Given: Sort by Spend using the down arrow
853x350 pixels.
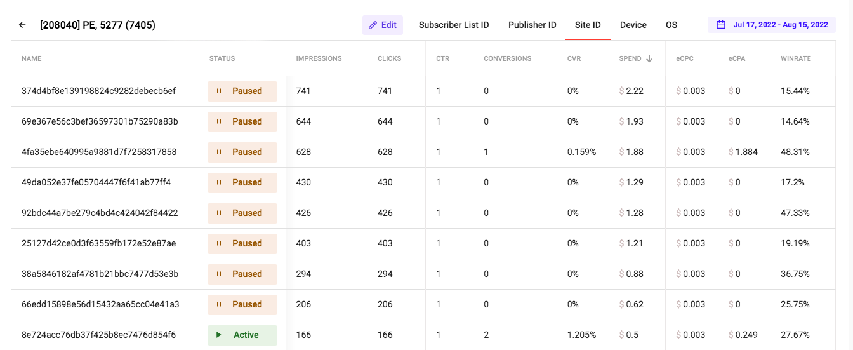Looking at the screenshot, I should pyautogui.click(x=649, y=58).
